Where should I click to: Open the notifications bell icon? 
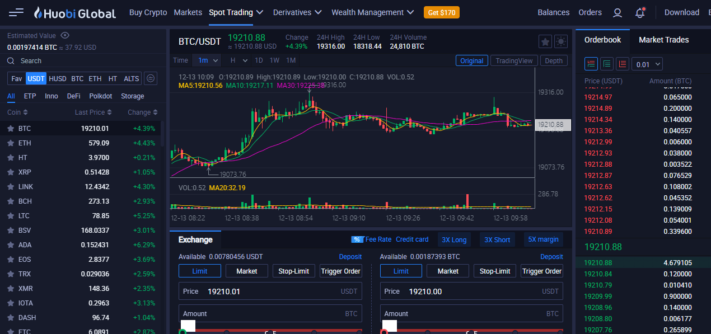point(640,12)
